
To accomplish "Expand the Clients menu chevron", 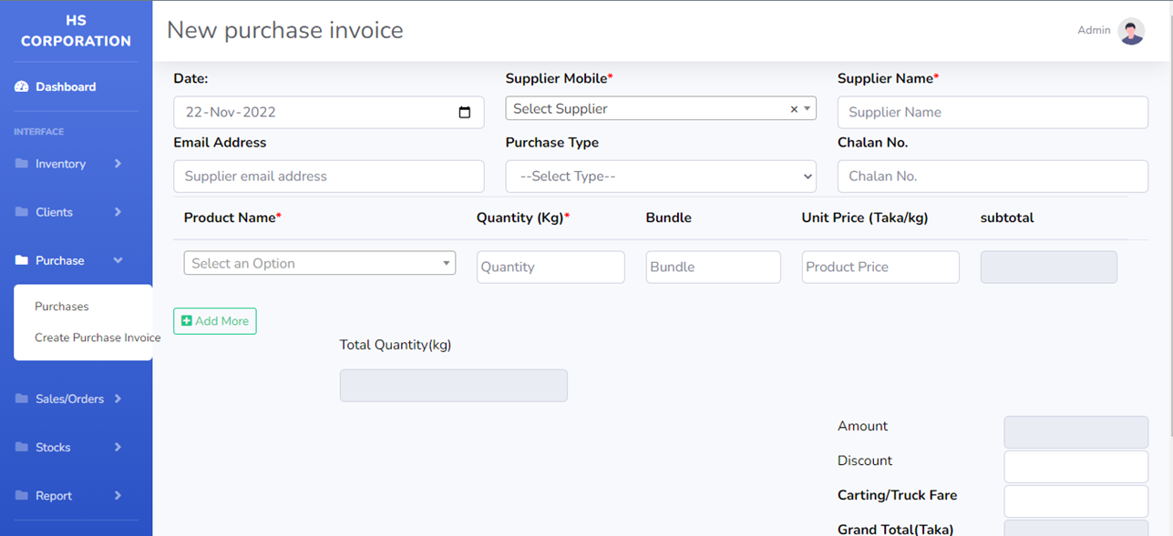I will [118, 212].
